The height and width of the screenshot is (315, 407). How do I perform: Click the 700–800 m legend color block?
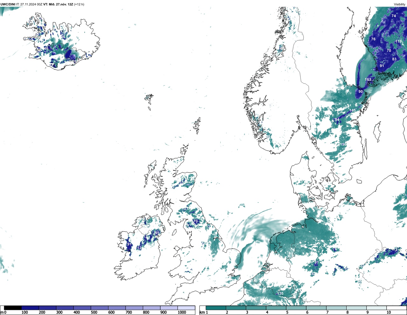tap(134, 308)
